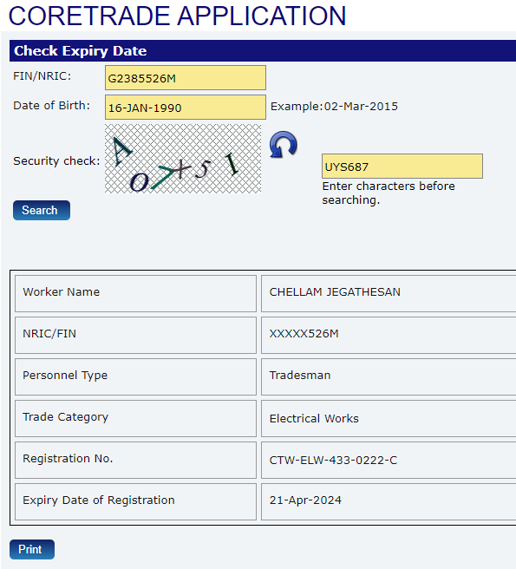Click the Check Expiry Date header bar

click(263, 51)
